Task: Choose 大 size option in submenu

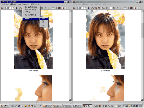Action: tap(44, 21)
